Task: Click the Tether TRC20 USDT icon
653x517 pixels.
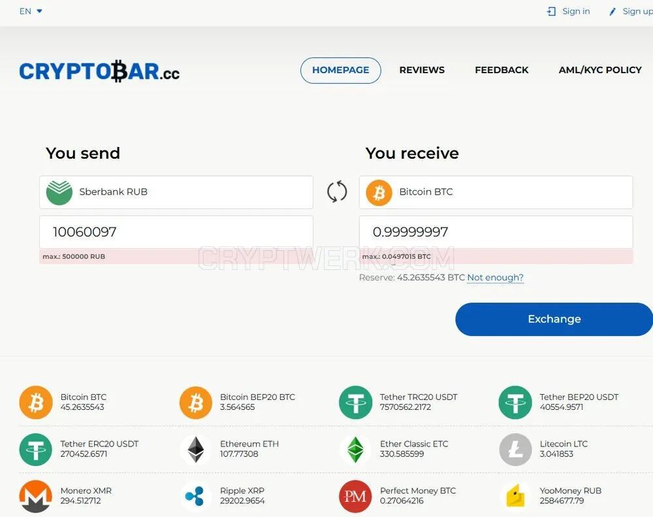Action: 356,403
